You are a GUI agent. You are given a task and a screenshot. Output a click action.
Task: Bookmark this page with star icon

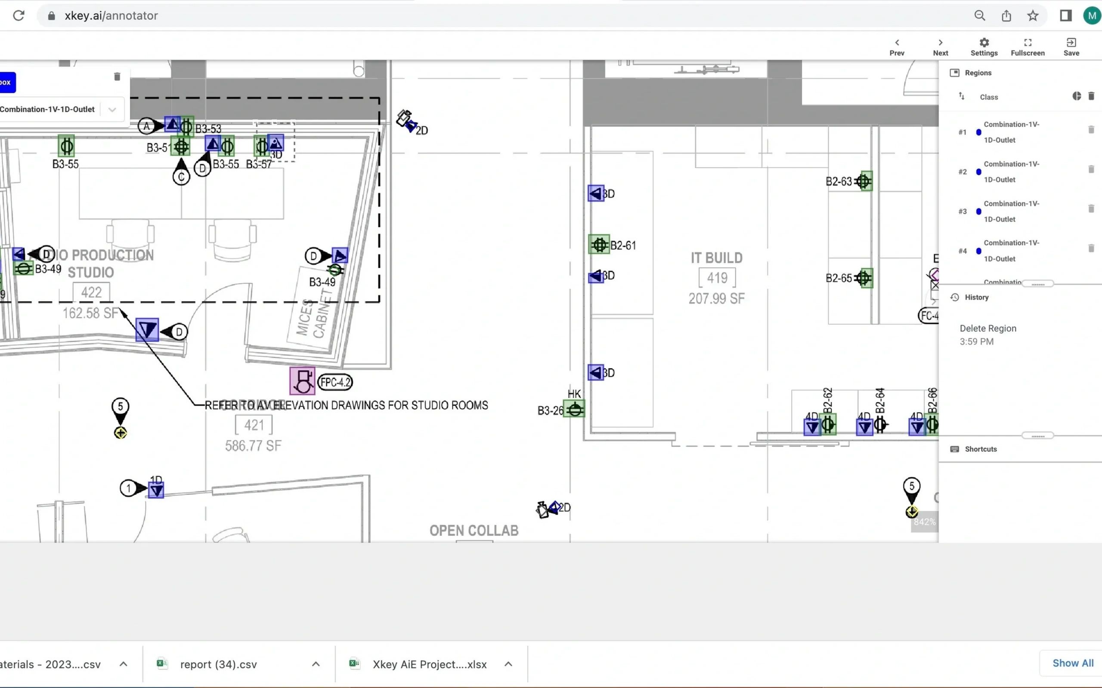(1033, 16)
